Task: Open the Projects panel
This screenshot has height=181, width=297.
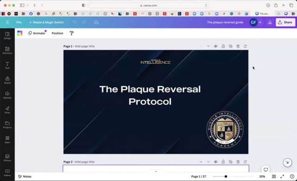Action: click(7, 125)
